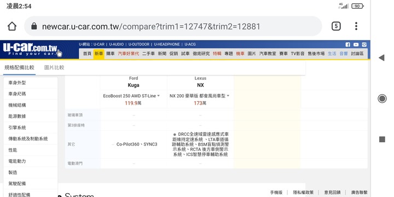Tap the URL address bar
Image resolution: width=394 pixels, height=197 pixels.
tap(173, 26)
